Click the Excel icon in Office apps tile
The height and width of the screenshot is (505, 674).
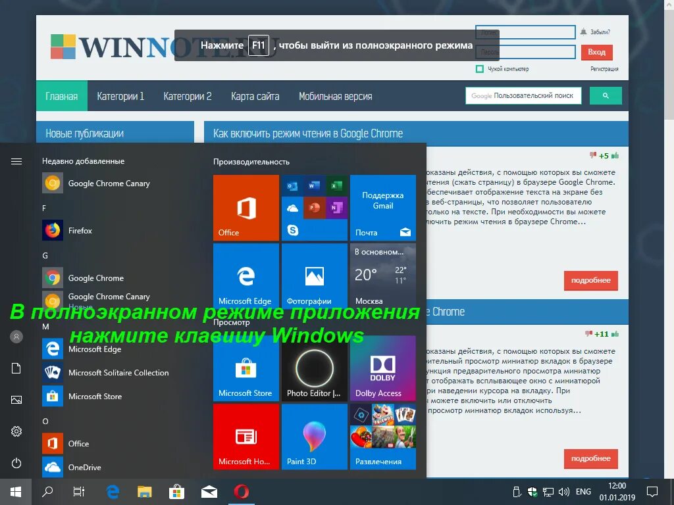tap(336, 185)
